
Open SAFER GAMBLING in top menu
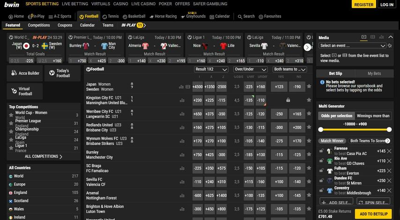click(210, 4)
